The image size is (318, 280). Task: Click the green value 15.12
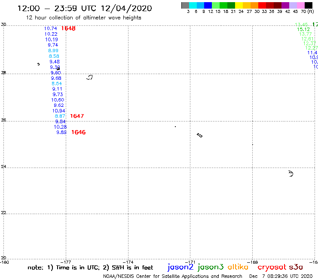(303, 29)
